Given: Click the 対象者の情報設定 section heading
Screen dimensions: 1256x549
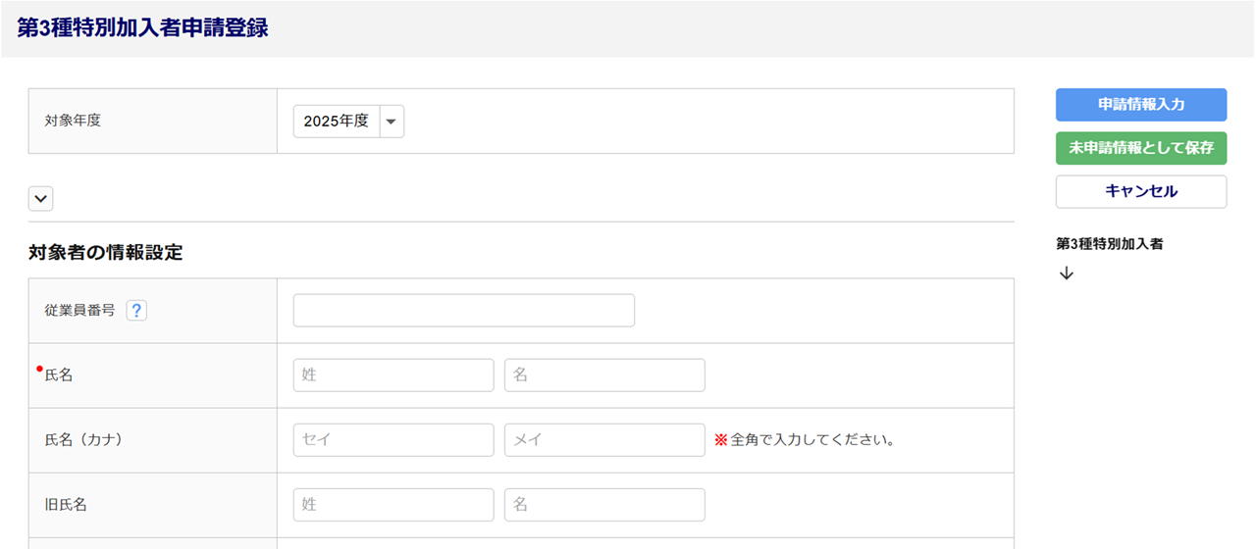Looking at the screenshot, I should [106, 252].
